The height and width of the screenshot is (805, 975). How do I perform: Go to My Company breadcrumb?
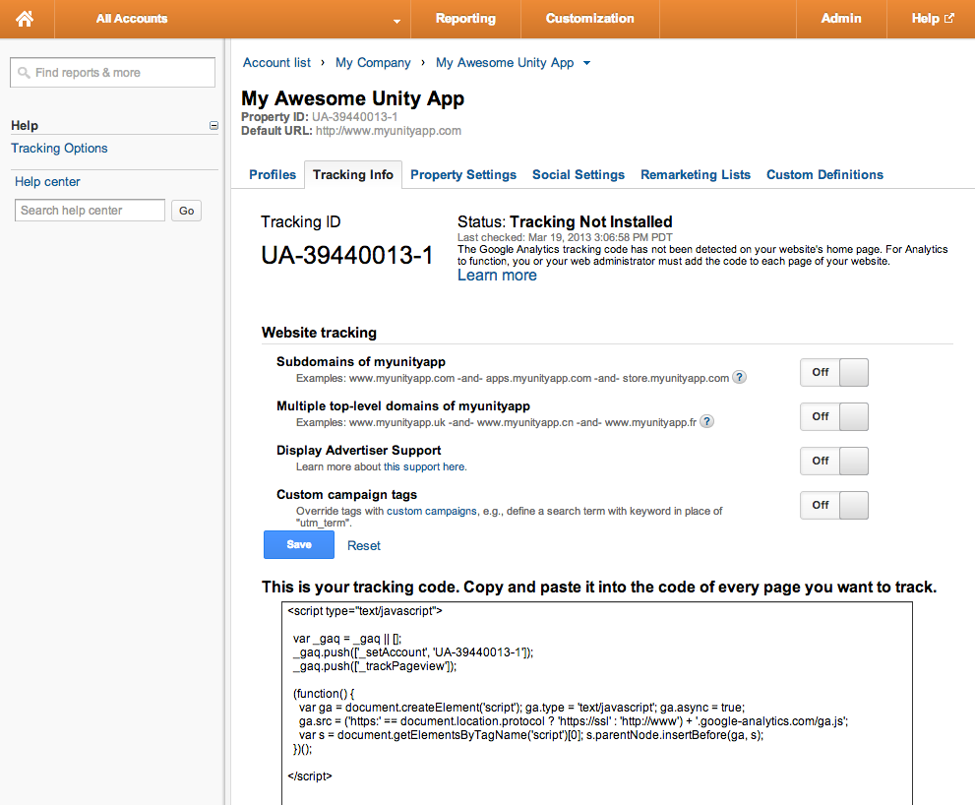[373, 63]
